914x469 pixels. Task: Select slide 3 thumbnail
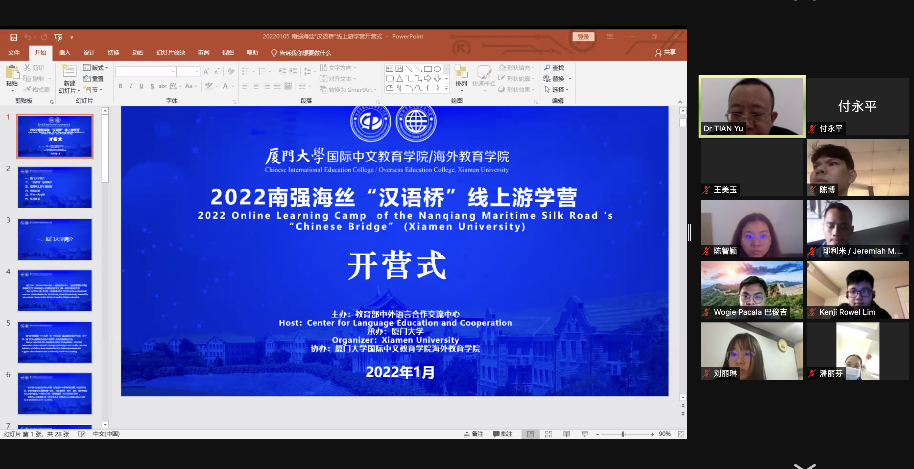click(54, 239)
